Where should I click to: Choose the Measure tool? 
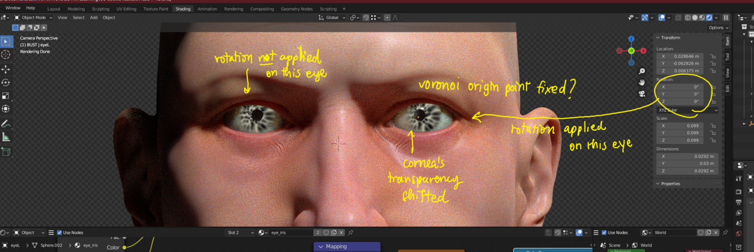(6, 137)
